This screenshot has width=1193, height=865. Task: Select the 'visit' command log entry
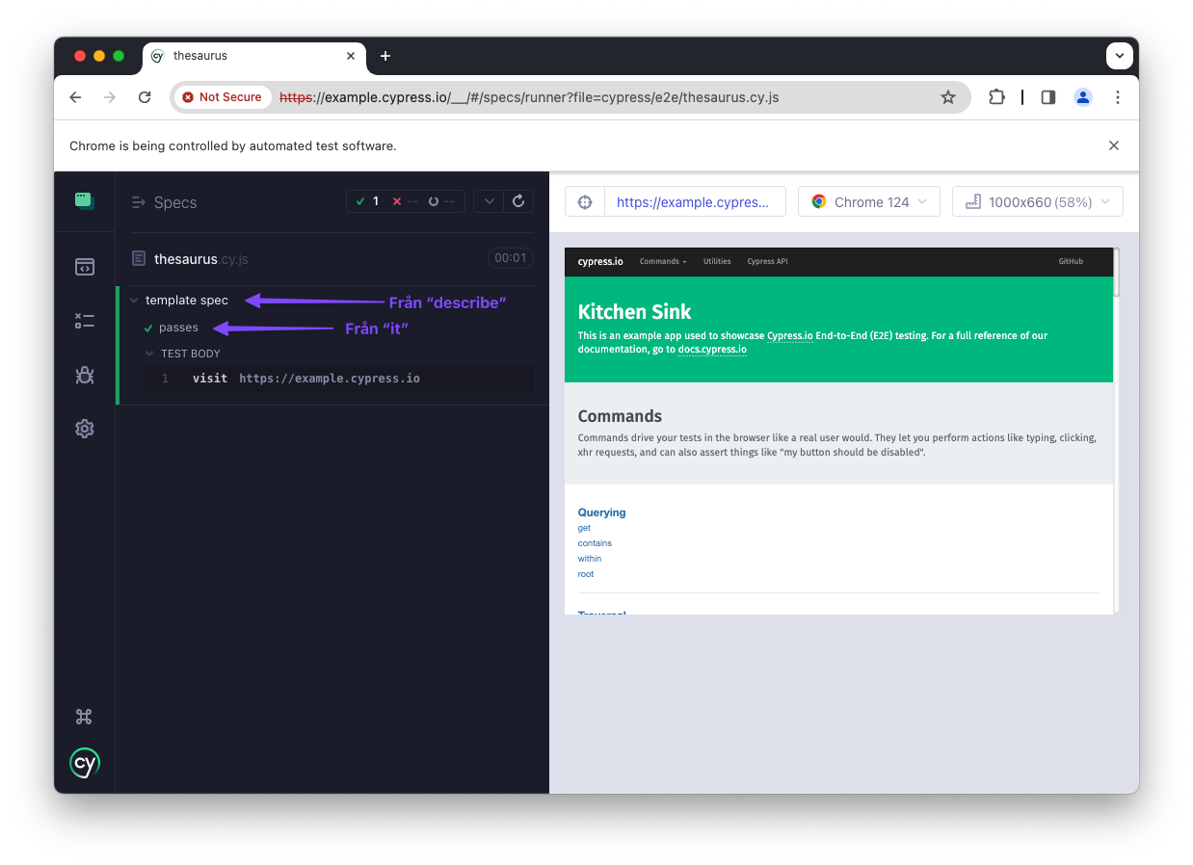coord(338,379)
